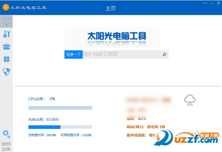Click the 可用物理内存：1252MB text
Screen dimensions: 222x152
pos(76,135)
